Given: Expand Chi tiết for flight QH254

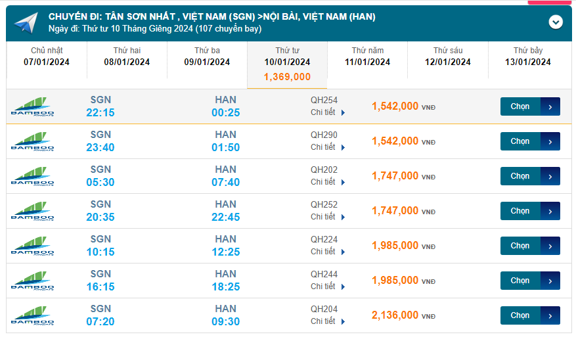Looking at the screenshot, I should pyautogui.click(x=327, y=112).
